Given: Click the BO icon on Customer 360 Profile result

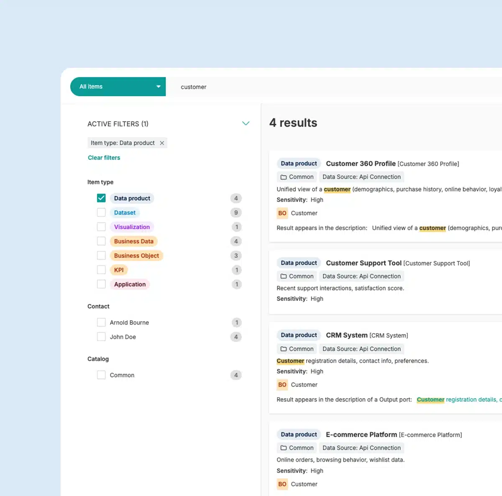Looking at the screenshot, I should pos(282,213).
